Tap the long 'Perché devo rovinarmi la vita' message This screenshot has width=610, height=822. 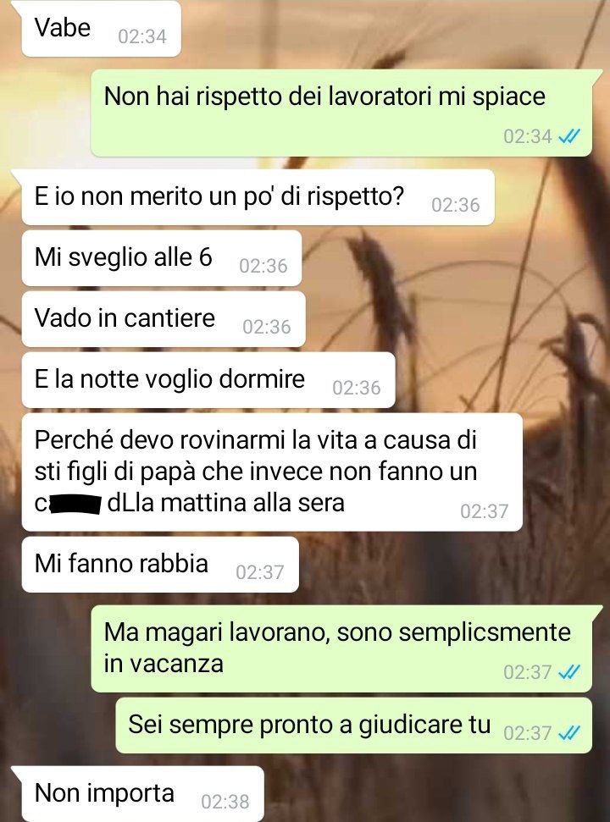[x=272, y=472]
